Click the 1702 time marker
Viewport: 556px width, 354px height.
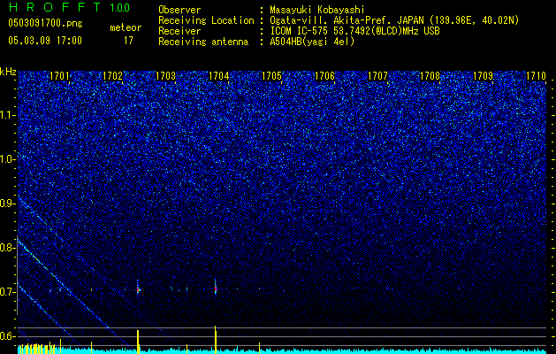113,76
